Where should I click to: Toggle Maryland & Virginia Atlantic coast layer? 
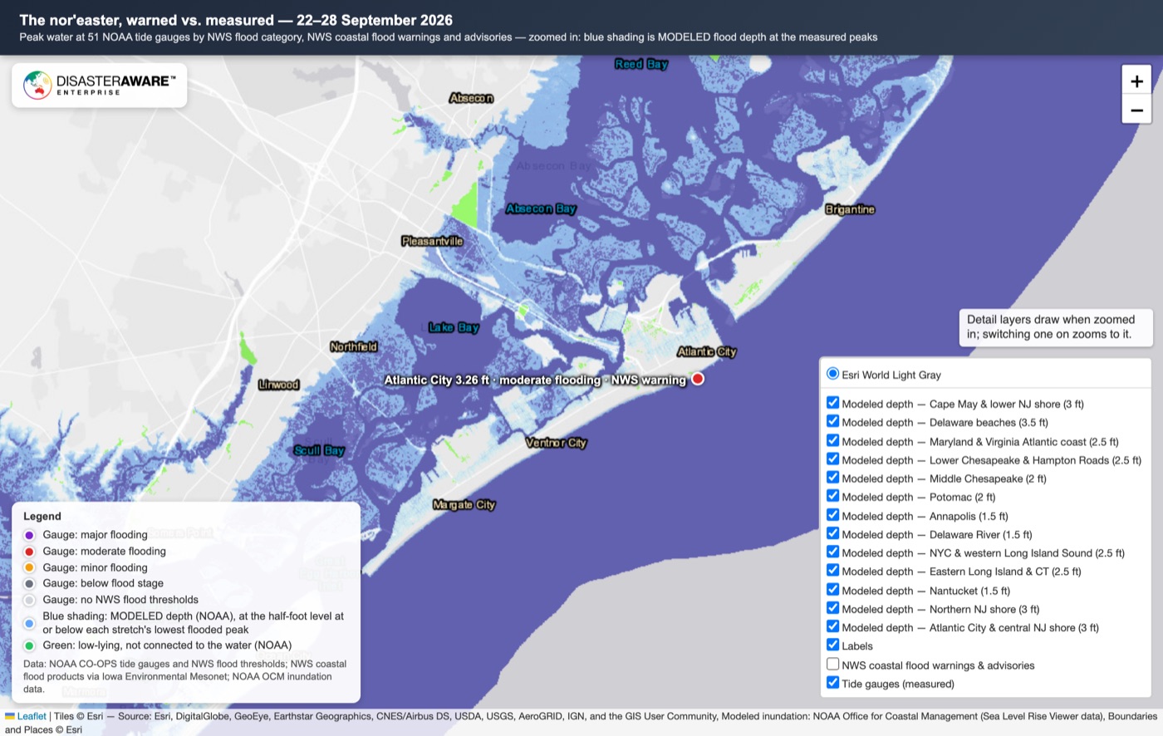coord(833,440)
